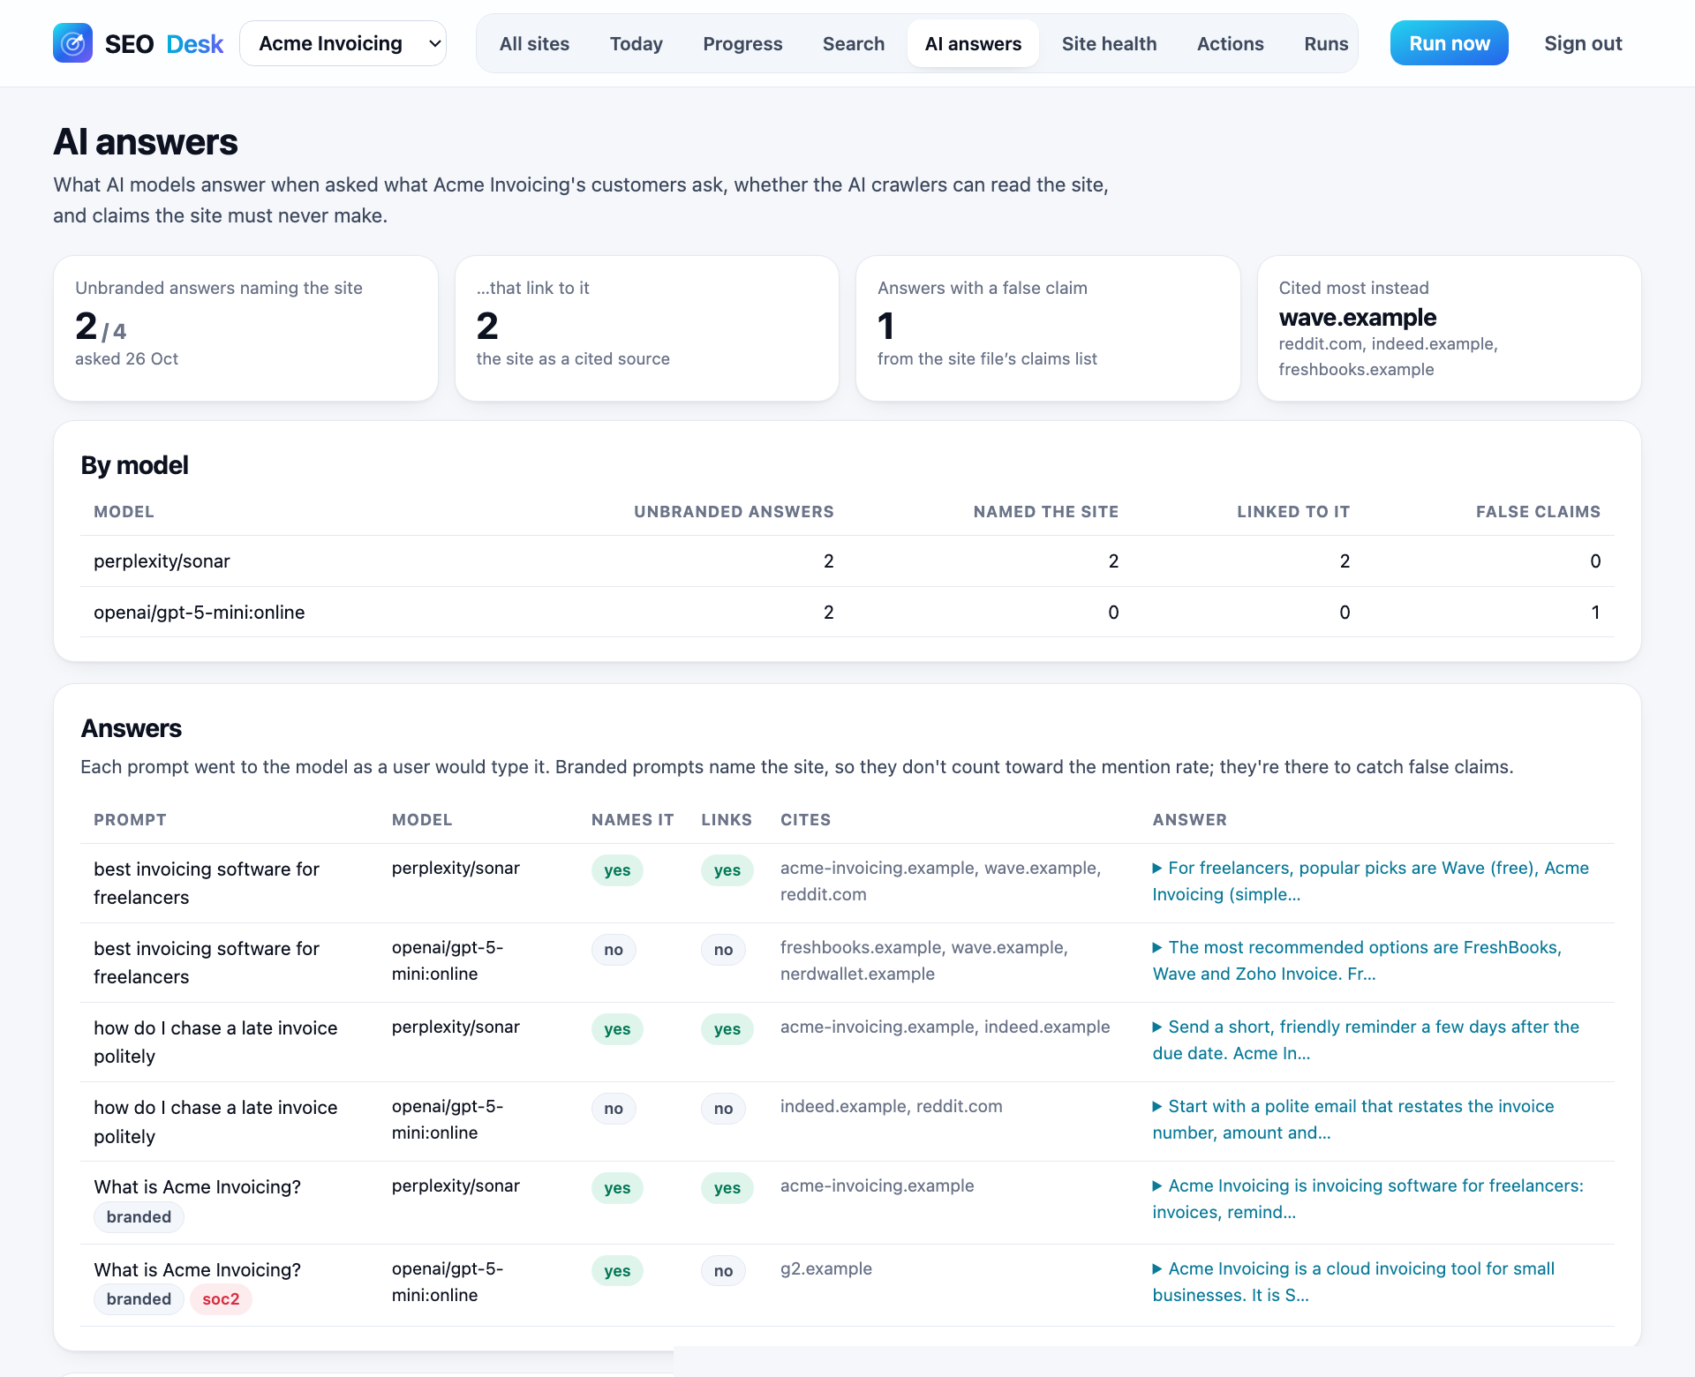Click the Names it 'yes' badge in the g2.example row
Viewport: 1695px width, 1377px height.
click(x=617, y=1271)
